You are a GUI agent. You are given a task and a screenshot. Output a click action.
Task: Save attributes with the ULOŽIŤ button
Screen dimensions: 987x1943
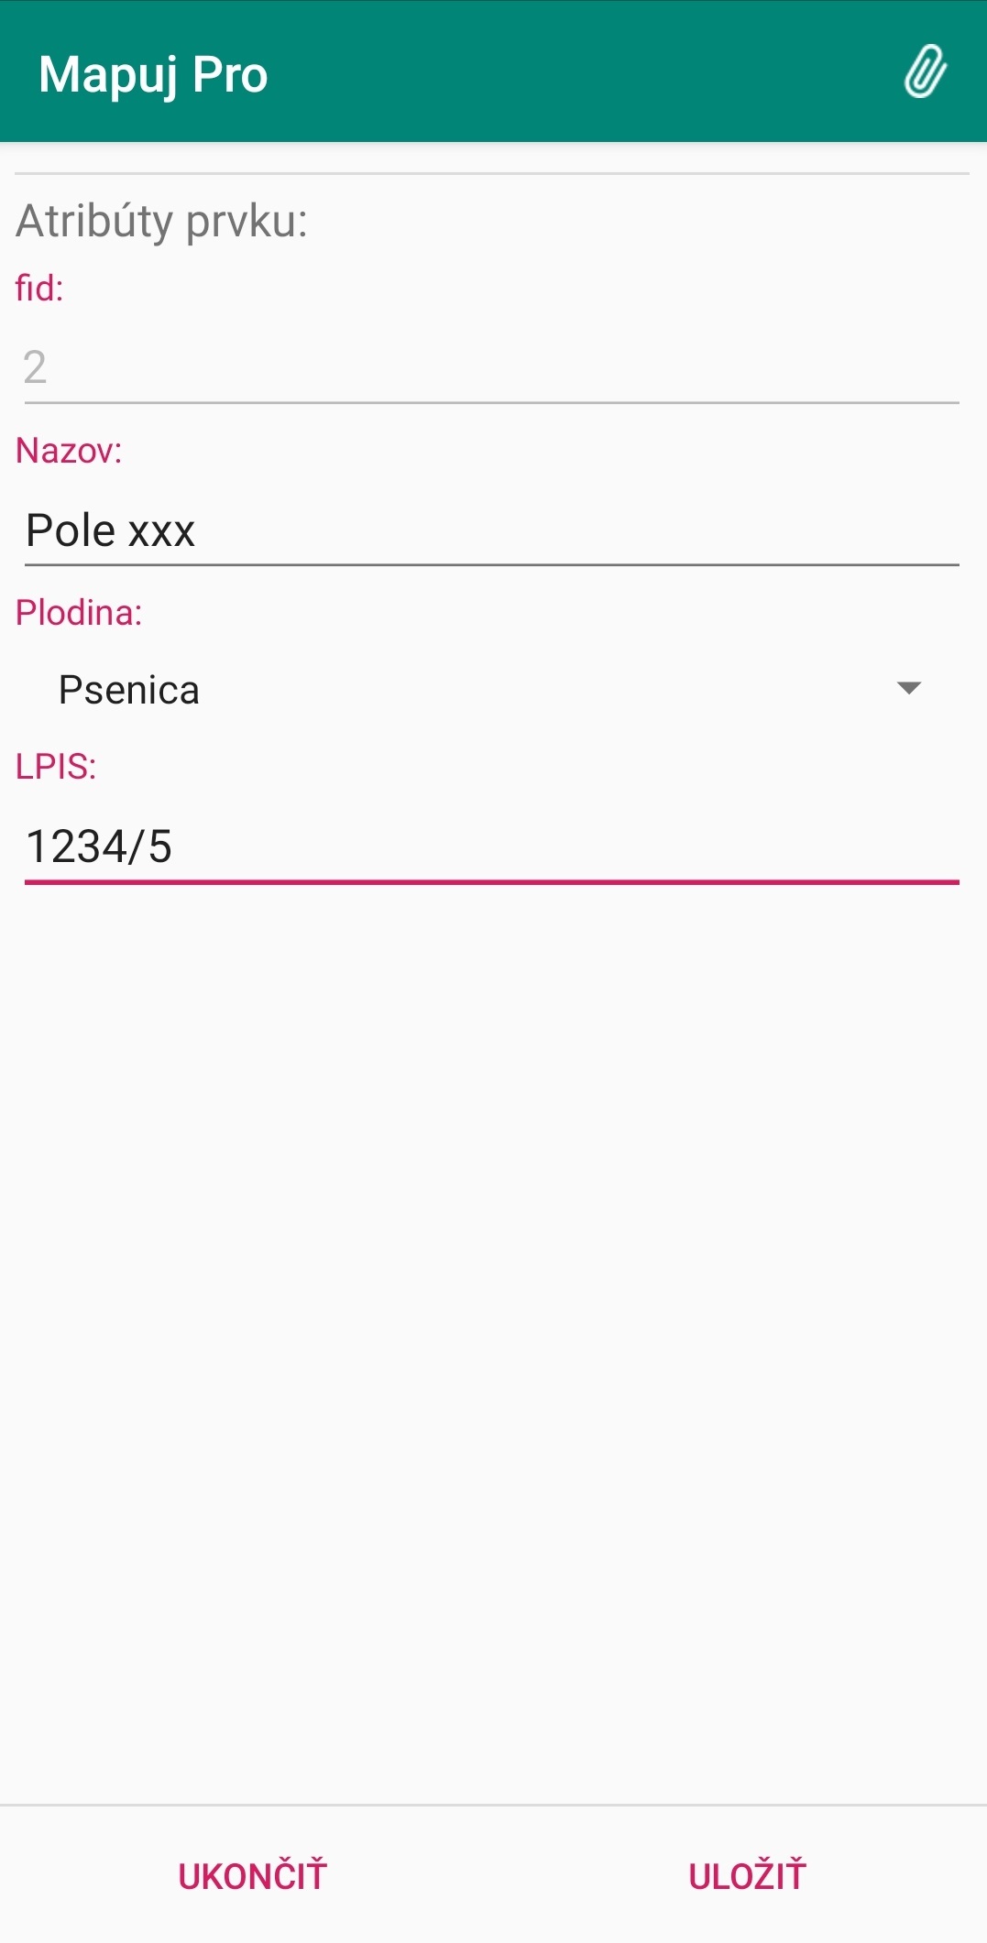(747, 1875)
